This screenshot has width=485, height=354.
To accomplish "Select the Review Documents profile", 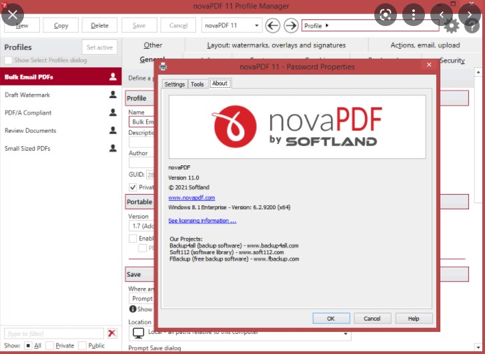I will [61, 131].
